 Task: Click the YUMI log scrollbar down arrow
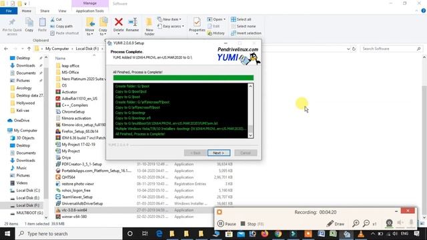tap(251, 135)
